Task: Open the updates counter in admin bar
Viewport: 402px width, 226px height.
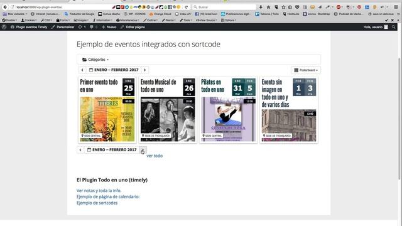Action: [x=82, y=27]
